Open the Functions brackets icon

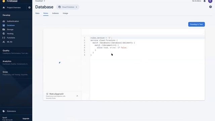(x=4, y=38)
